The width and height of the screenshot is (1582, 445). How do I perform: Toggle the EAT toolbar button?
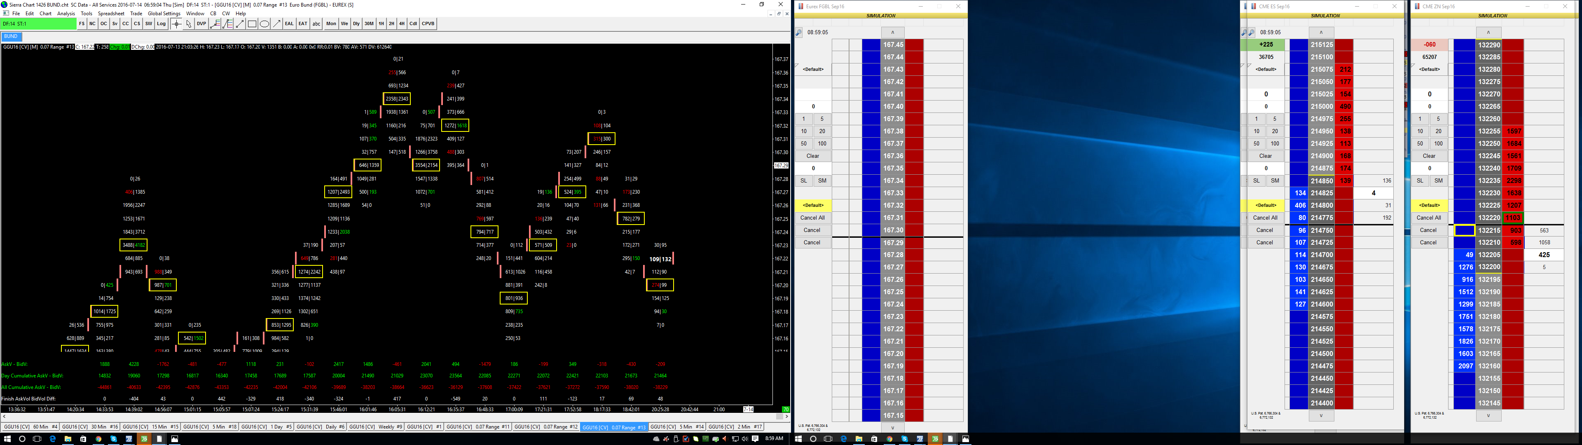(303, 24)
